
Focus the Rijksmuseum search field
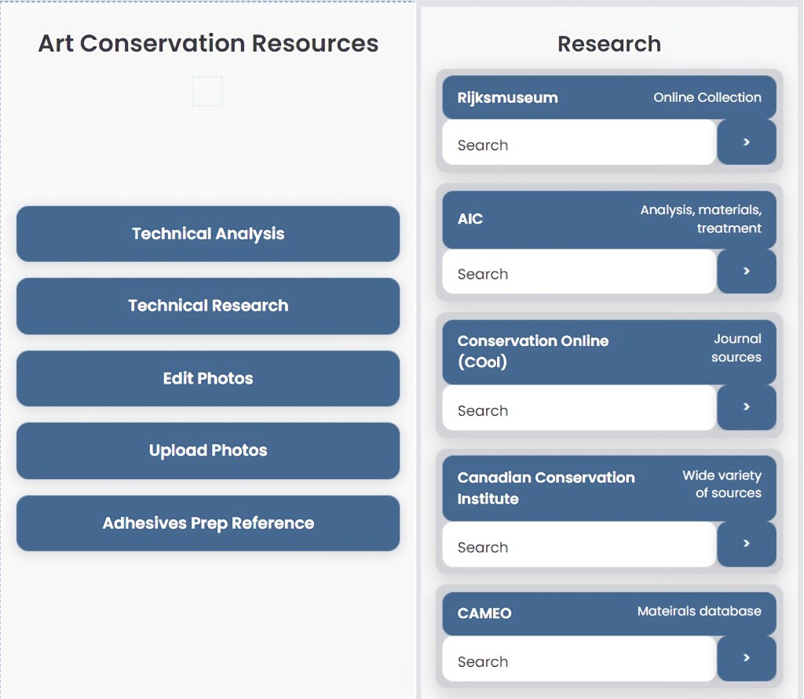pyautogui.click(x=579, y=144)
